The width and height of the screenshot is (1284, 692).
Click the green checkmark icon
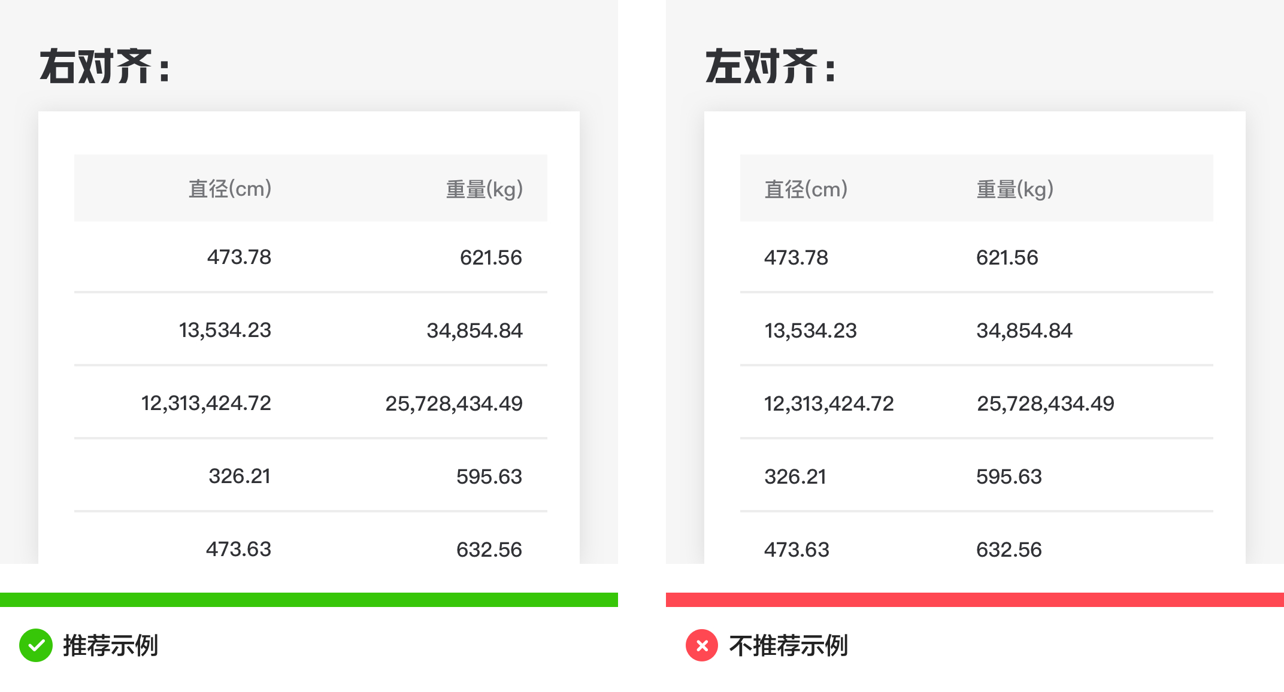36,645
